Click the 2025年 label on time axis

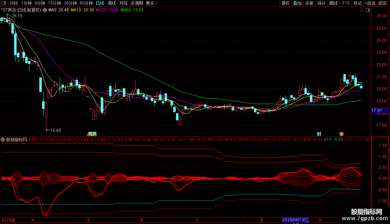coord(8,220)
